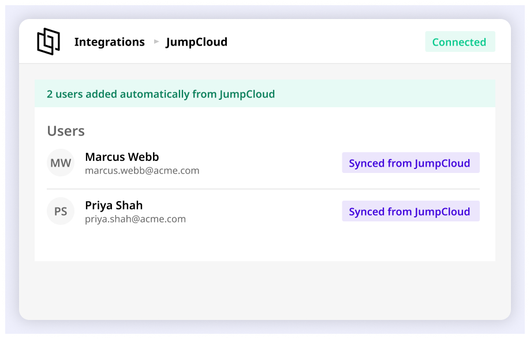
Task: Click marcus.webb@acme.com email
Action: click(x=142, y=171)
